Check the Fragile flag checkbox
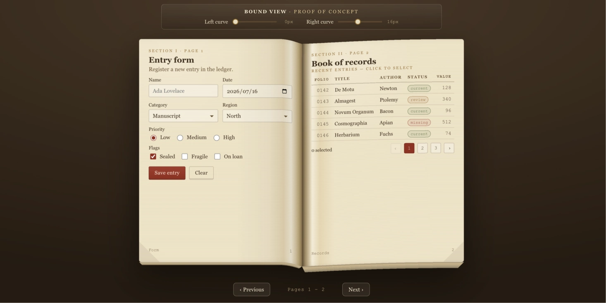606x303 pixels. [185, 156]
